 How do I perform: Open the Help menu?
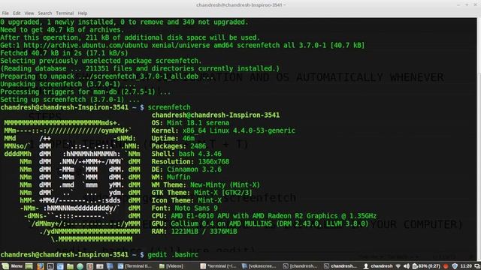(83, 13)
